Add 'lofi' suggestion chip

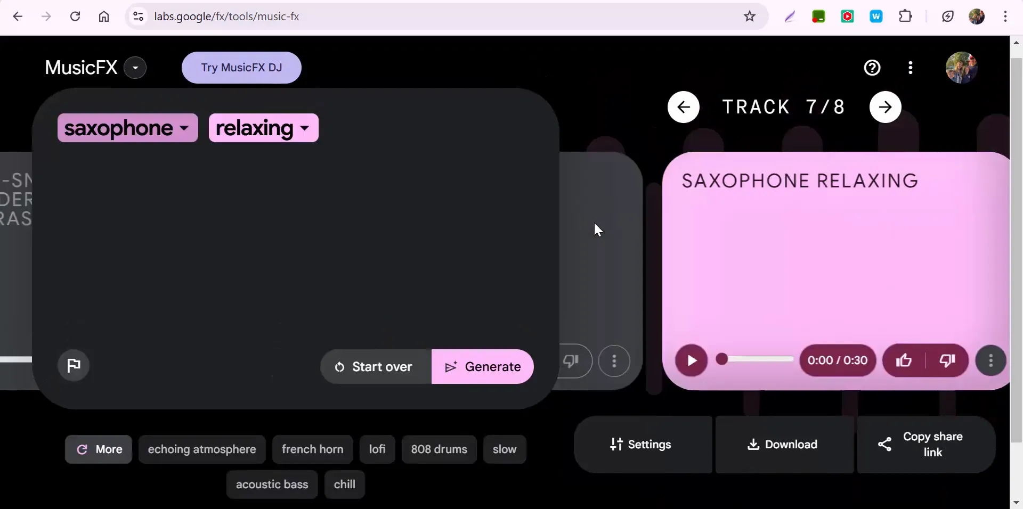point(377,449)
